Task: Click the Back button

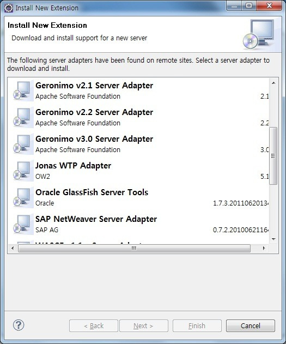Action: [x=94, y=326]
